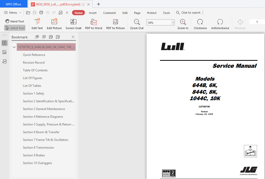Click the Add bookmark icon

click(x=51, y=37)
